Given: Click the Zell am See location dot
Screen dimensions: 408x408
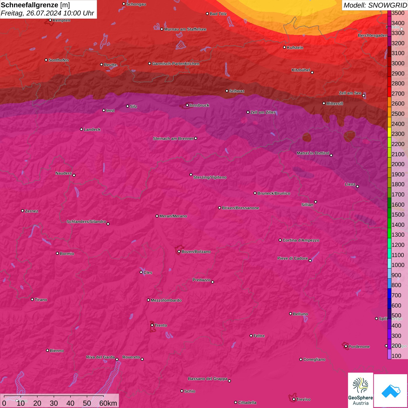Looking at the screenshot, I should coord(363,96).
